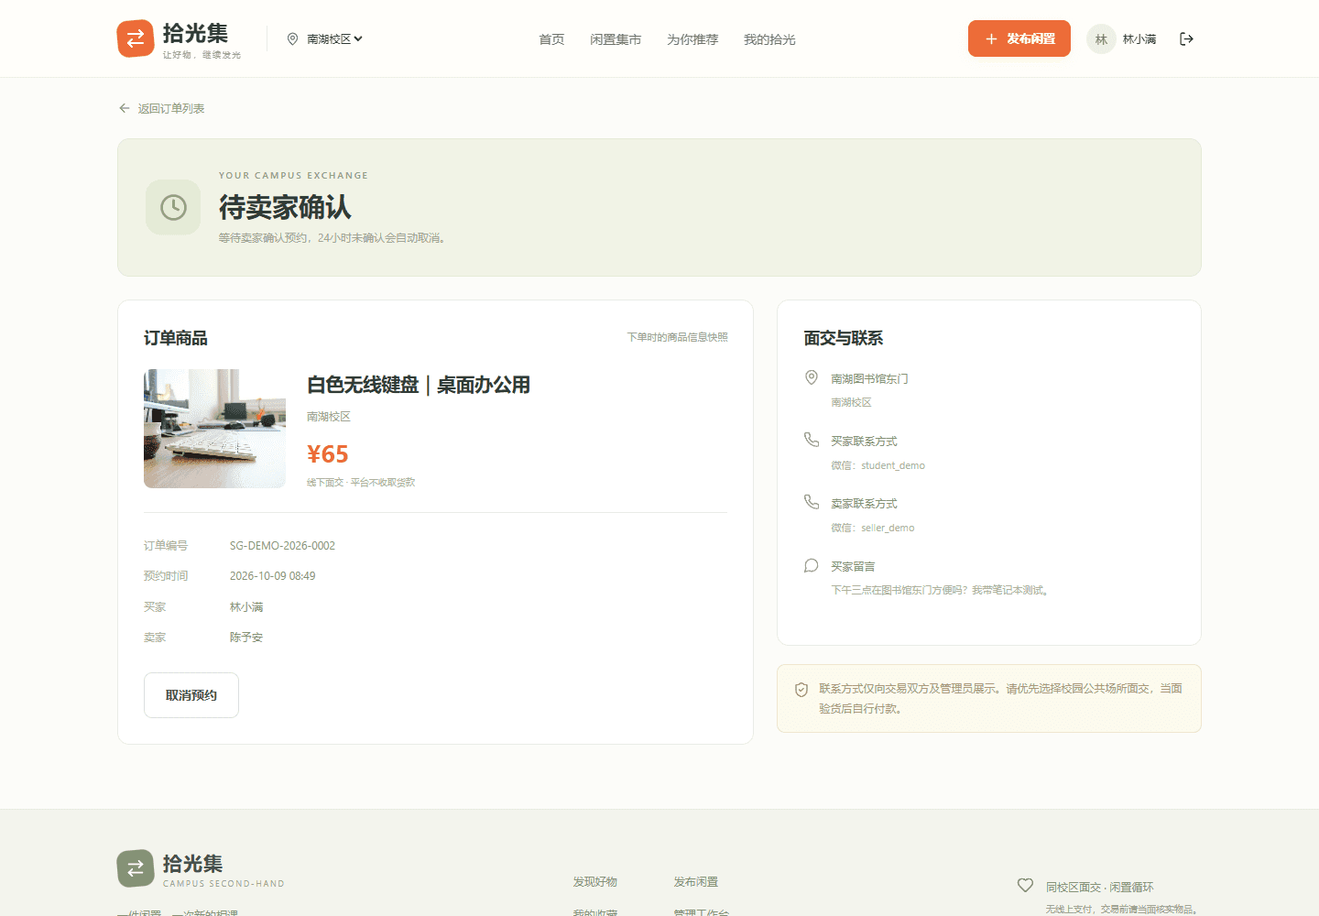Click the heart icon in the footer
The height and width of the screenshot is (916, 1319).
point(1026,886)
